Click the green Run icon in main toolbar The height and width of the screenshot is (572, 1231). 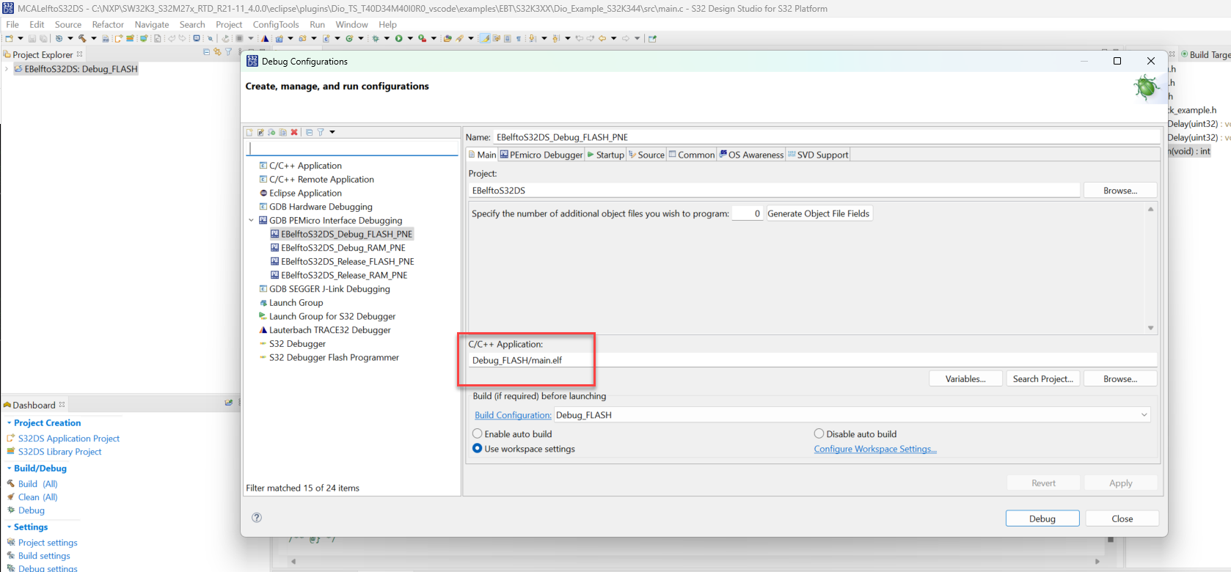point(398,39)
